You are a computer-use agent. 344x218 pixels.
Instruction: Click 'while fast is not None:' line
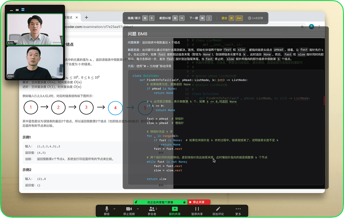[167, 162]
